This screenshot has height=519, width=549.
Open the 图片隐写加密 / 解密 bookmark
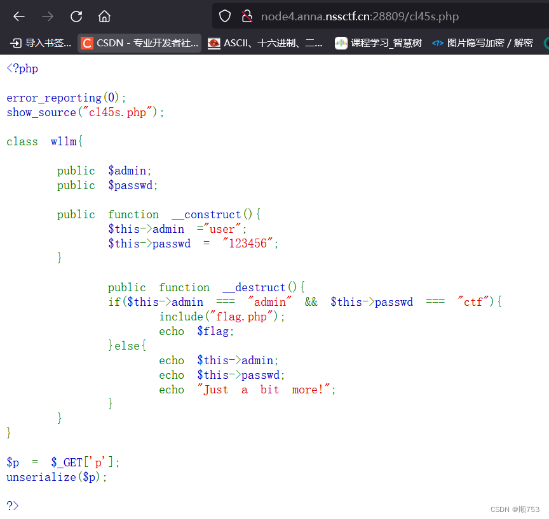coord(482,43)
